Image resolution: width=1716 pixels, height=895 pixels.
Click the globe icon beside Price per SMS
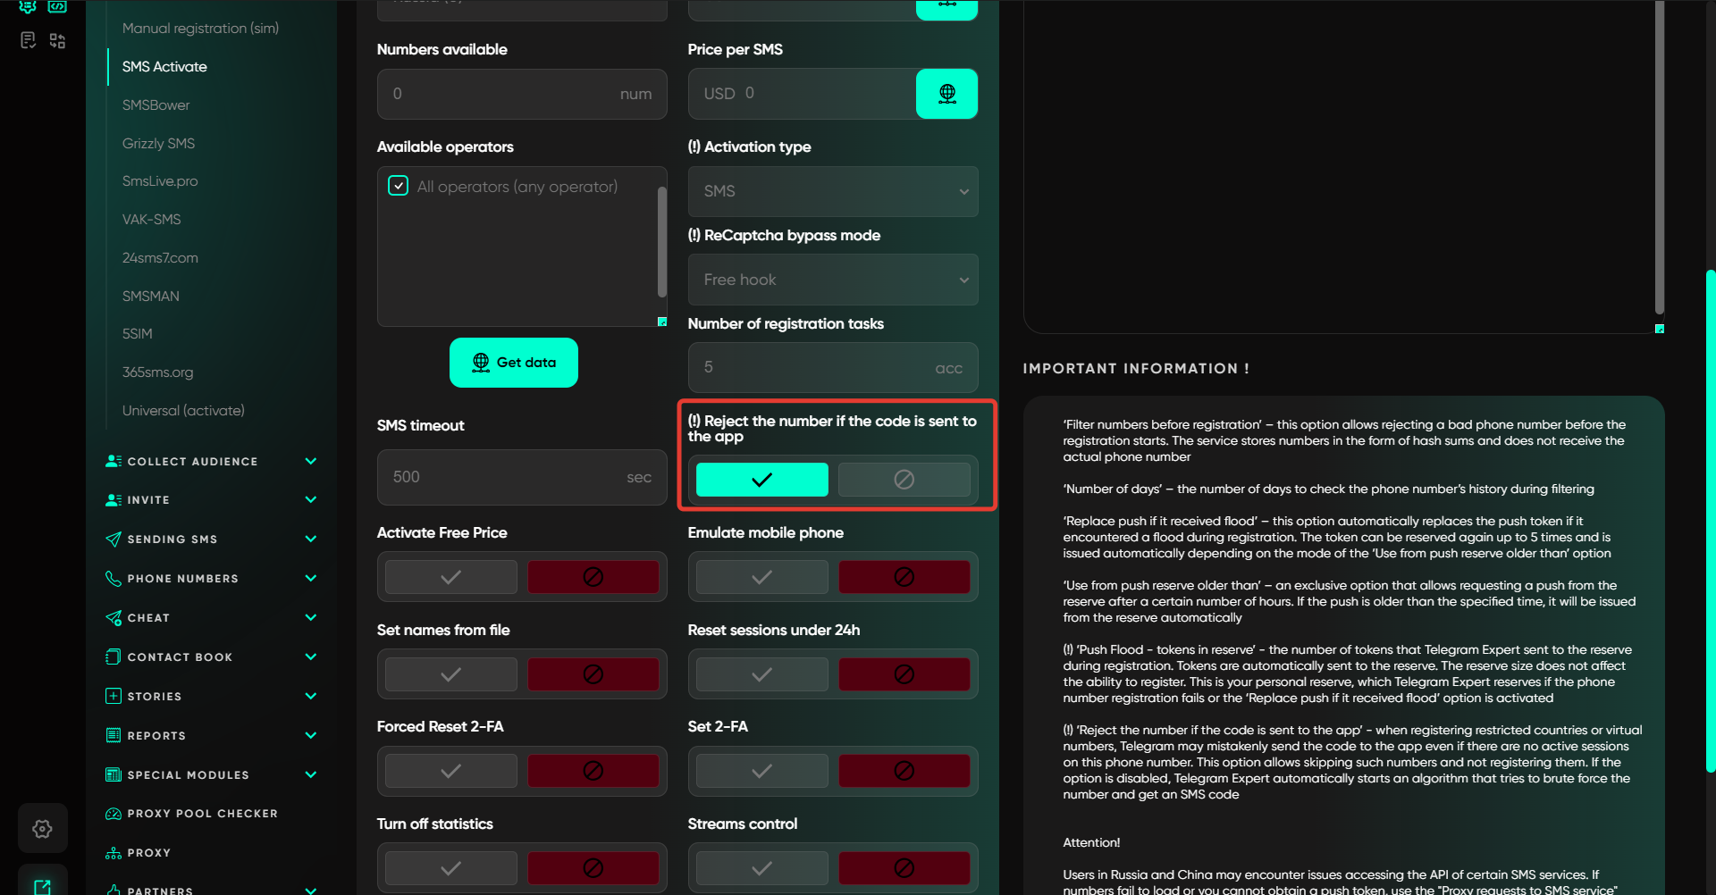(x=946, y=94)
